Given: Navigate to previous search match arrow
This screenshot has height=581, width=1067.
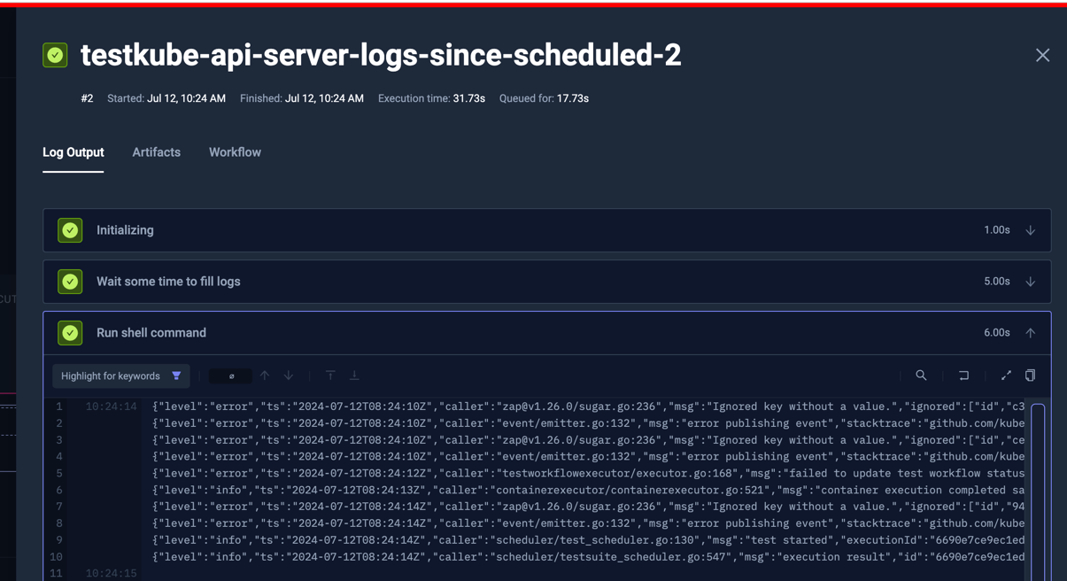Looking at the screenshot, I should pos(265,376).
